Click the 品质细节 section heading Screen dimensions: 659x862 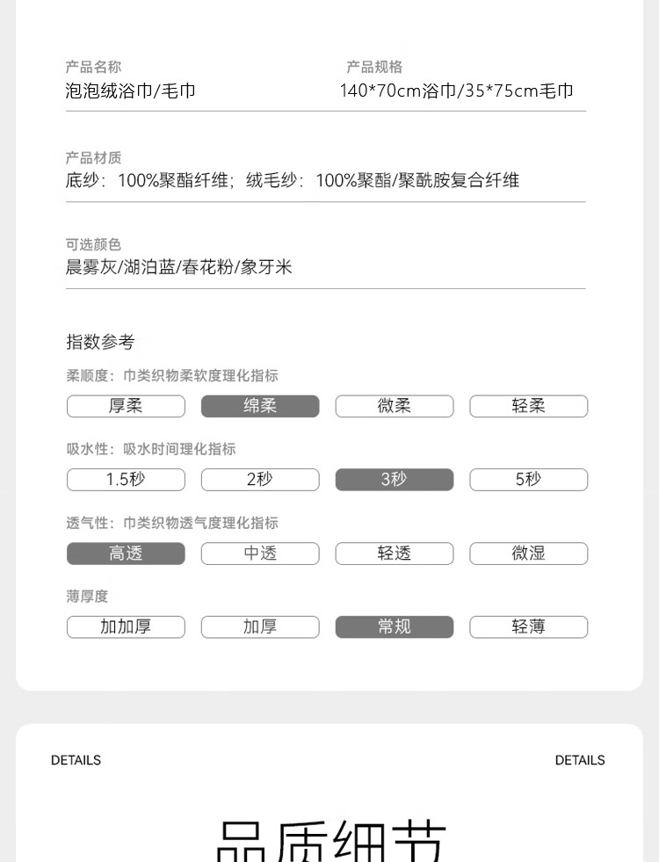[330, 841]
